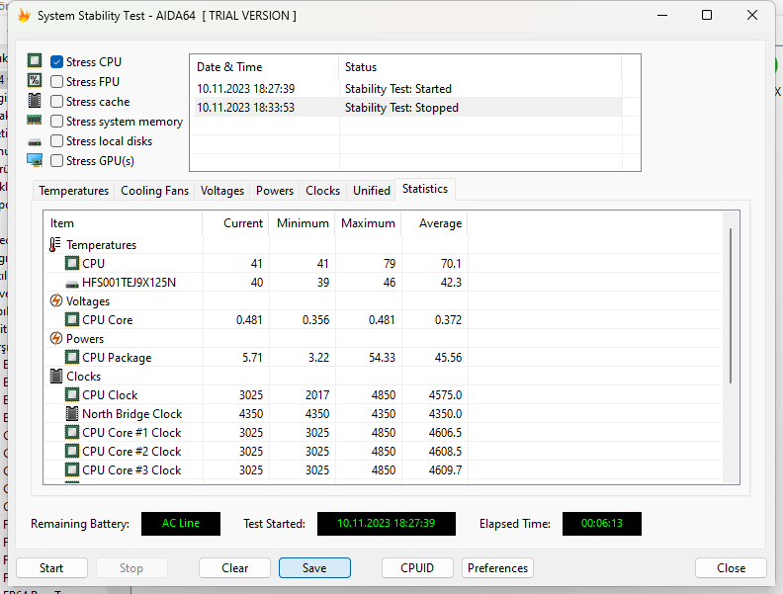Enable the Stress cache checkbox
The width and height of the screenshot is (783, 594).
56,102
